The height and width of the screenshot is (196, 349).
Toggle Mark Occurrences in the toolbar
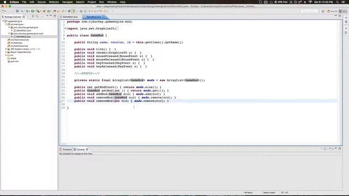point(73,11)
